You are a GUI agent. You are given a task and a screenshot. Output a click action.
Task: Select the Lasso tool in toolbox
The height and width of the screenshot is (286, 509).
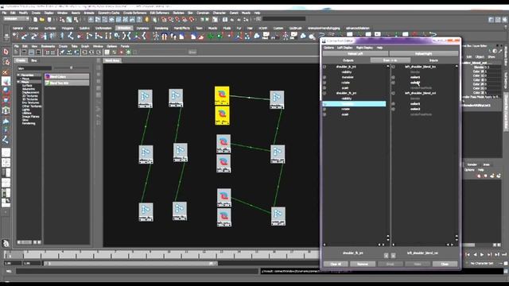6,62
